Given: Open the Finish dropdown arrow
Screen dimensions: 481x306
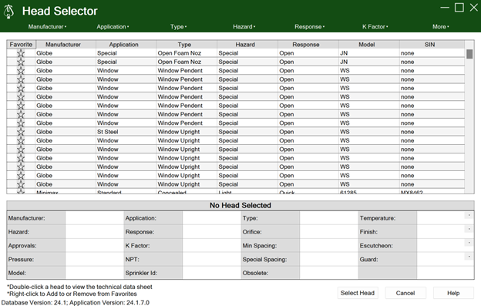Looking at the screenshot, I should point(469,229).
